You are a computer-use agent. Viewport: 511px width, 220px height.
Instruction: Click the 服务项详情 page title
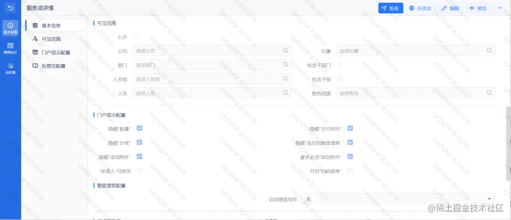tap(40, 8)
